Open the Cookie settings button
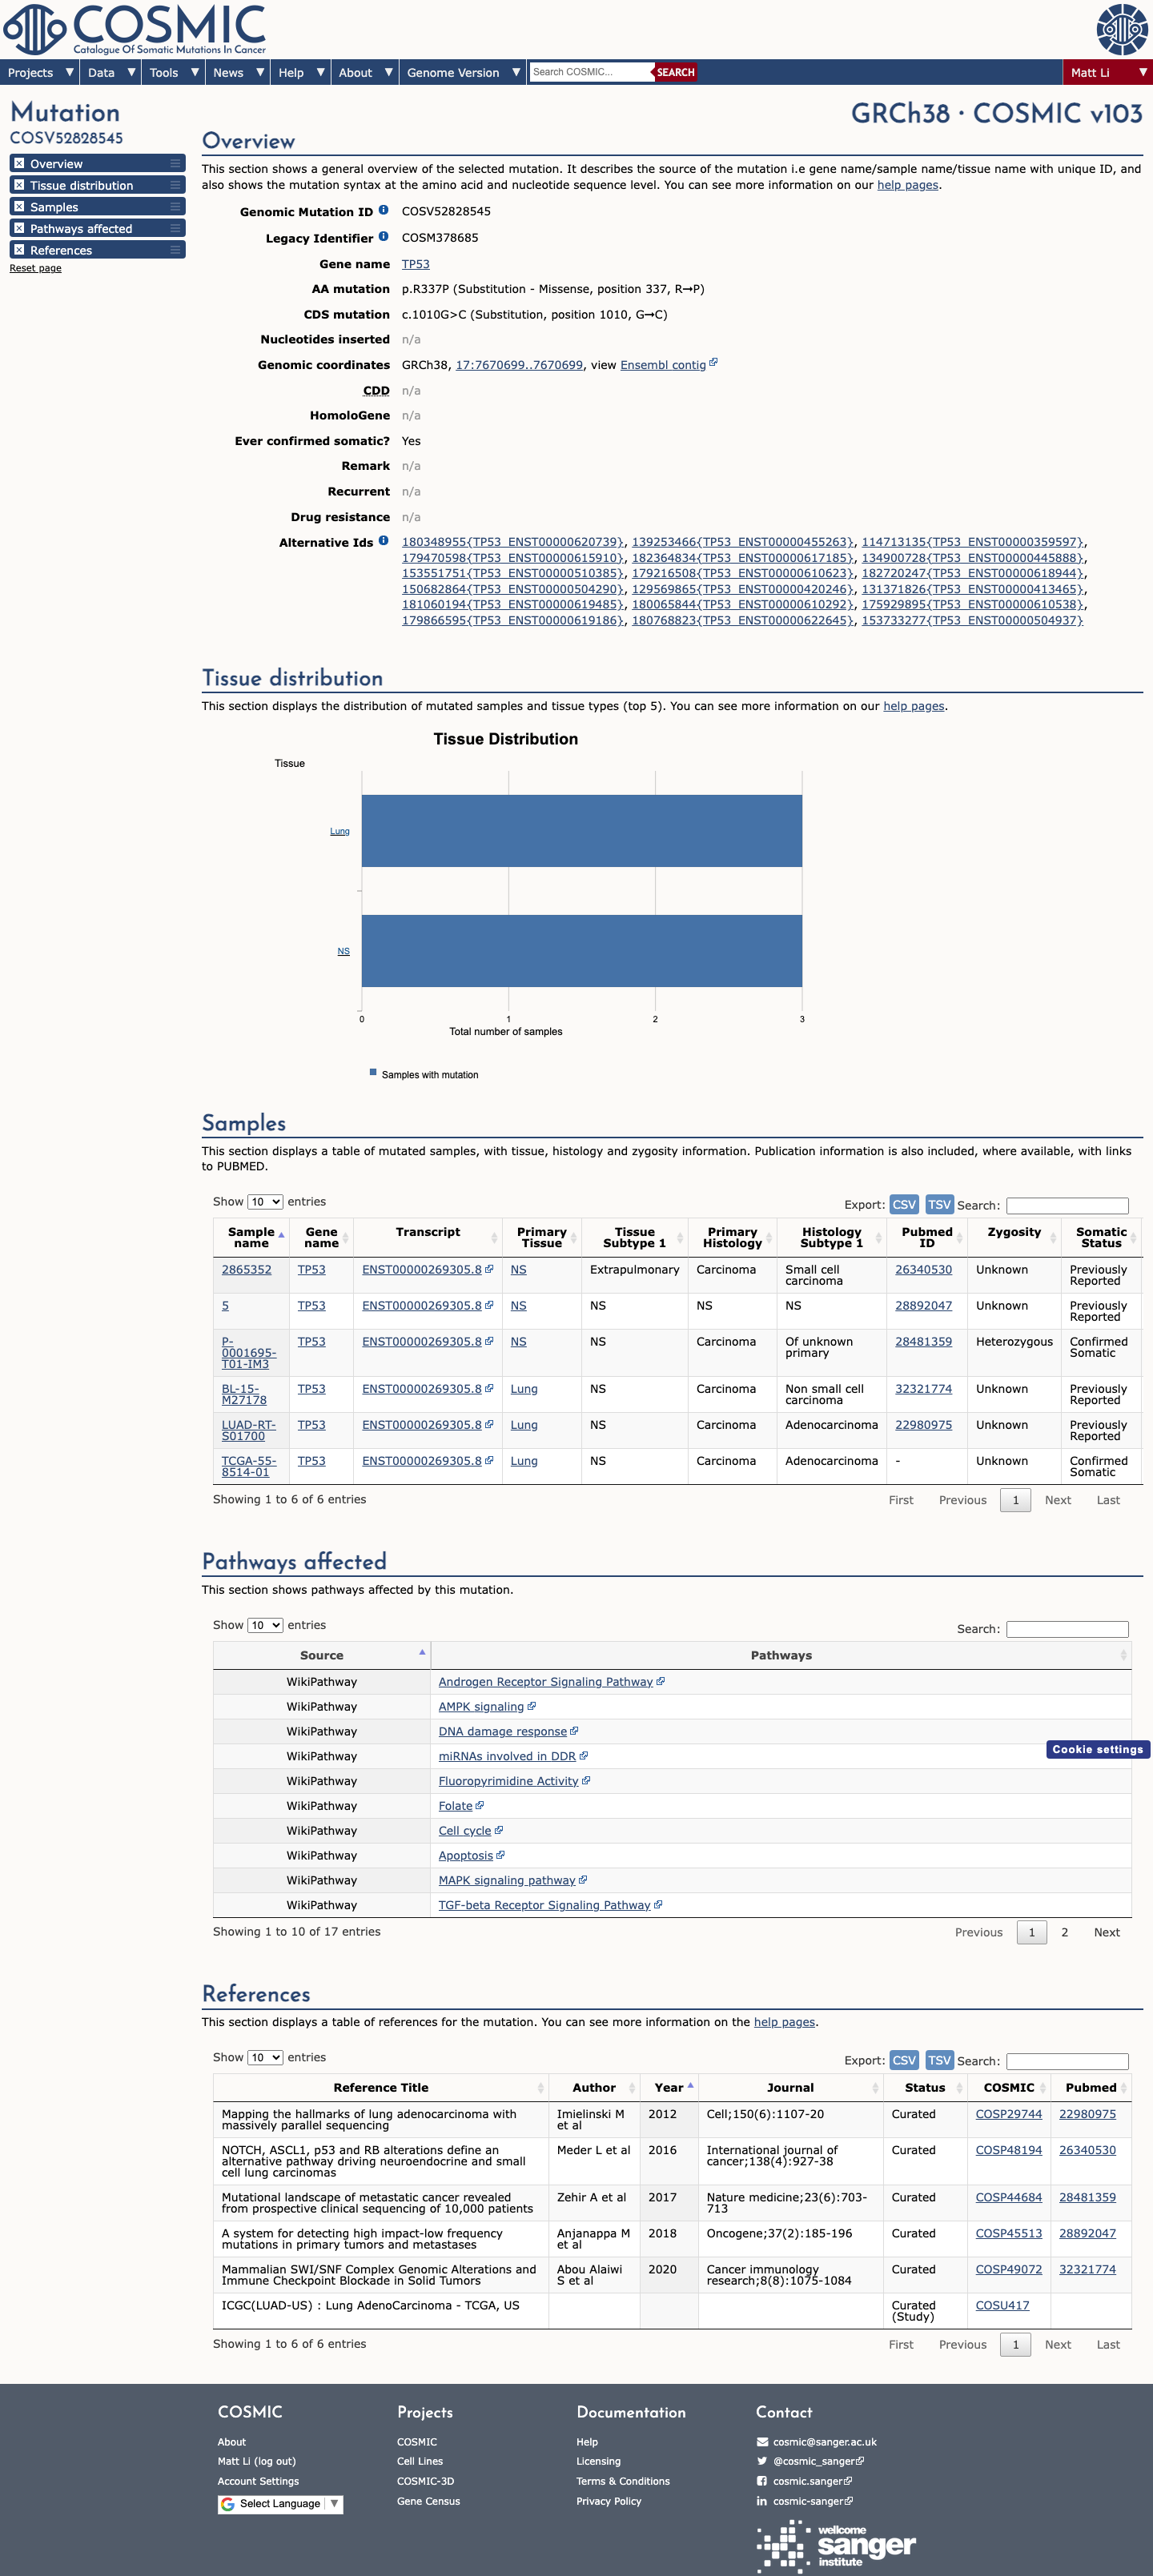The image size is (1153, 2576). point(1097,1749)
